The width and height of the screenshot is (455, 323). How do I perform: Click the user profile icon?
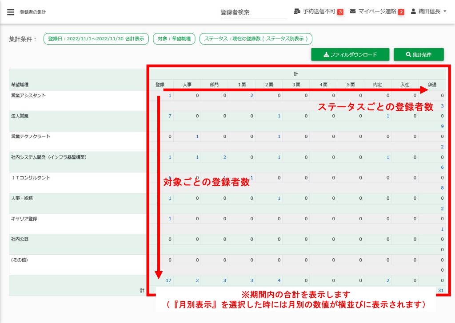coord(413,12)
